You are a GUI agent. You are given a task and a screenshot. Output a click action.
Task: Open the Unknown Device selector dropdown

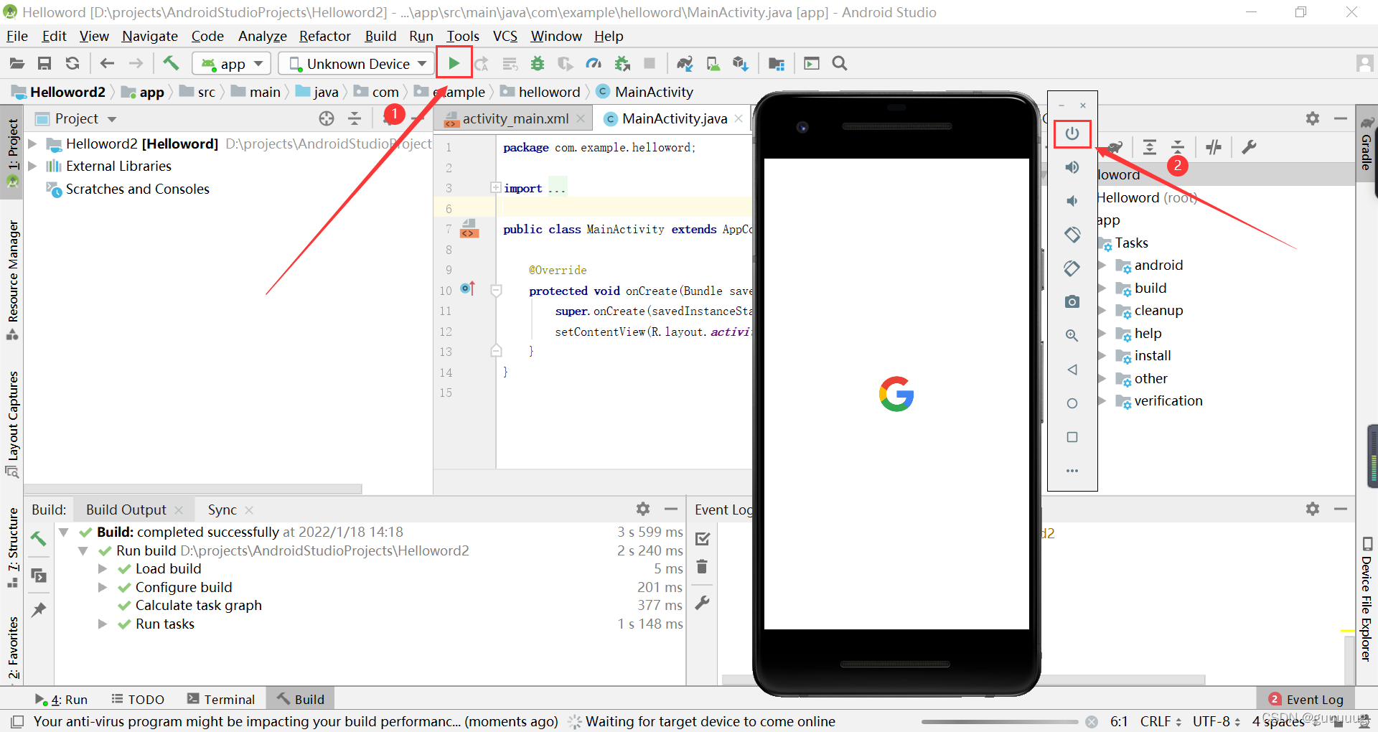pyautogui.click(x=355, y=63)
